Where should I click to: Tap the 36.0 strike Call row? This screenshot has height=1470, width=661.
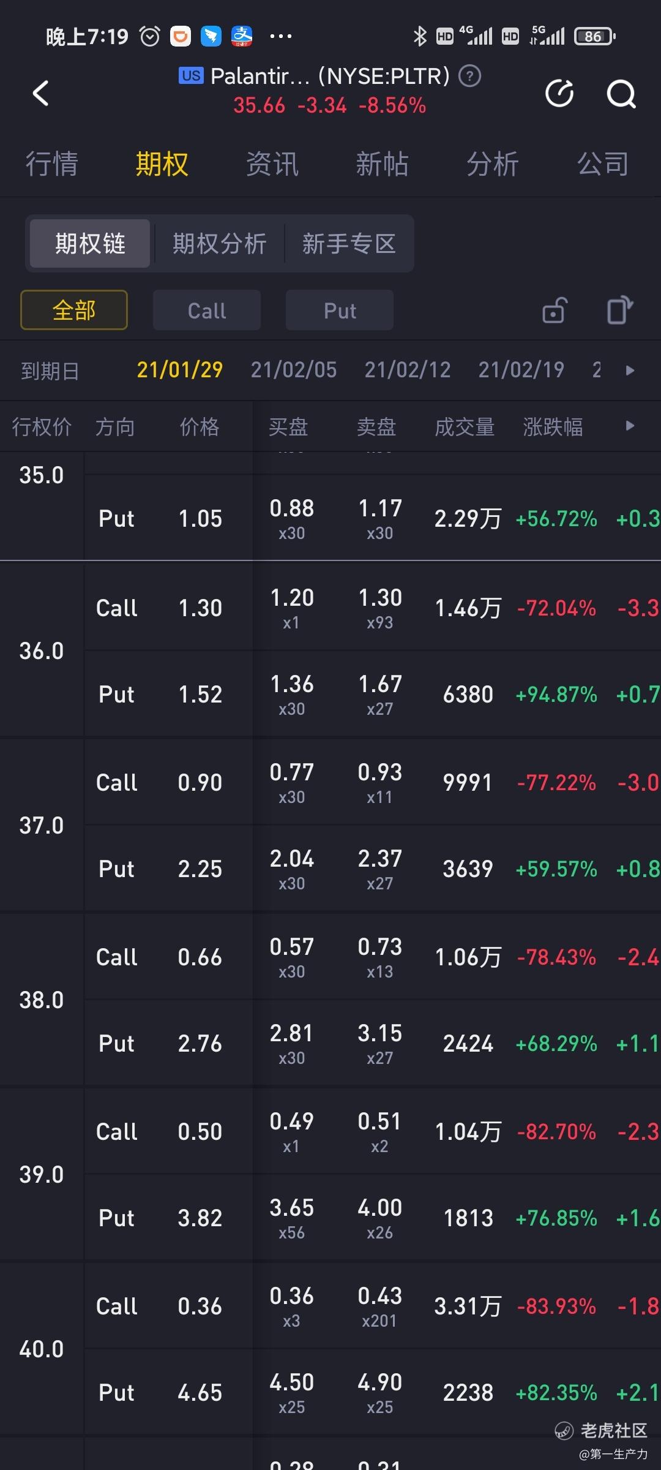(367, 608)
